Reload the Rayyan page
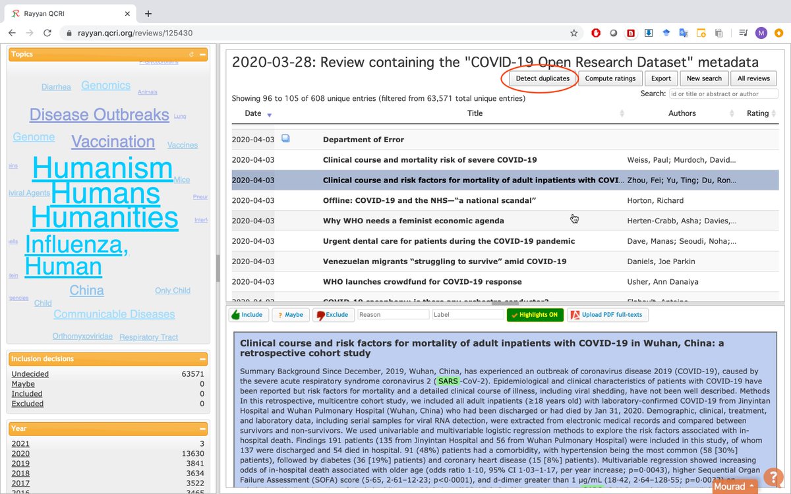The image size is (791, 494). (x=47, y=32)
